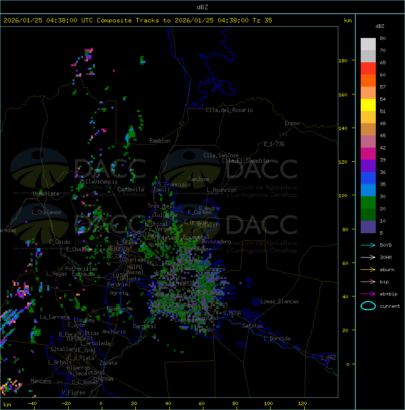This screenshot has height=410, width=405.
Task: Click the 'Ugarteche' map label
Action: click(x=120, y=309)
